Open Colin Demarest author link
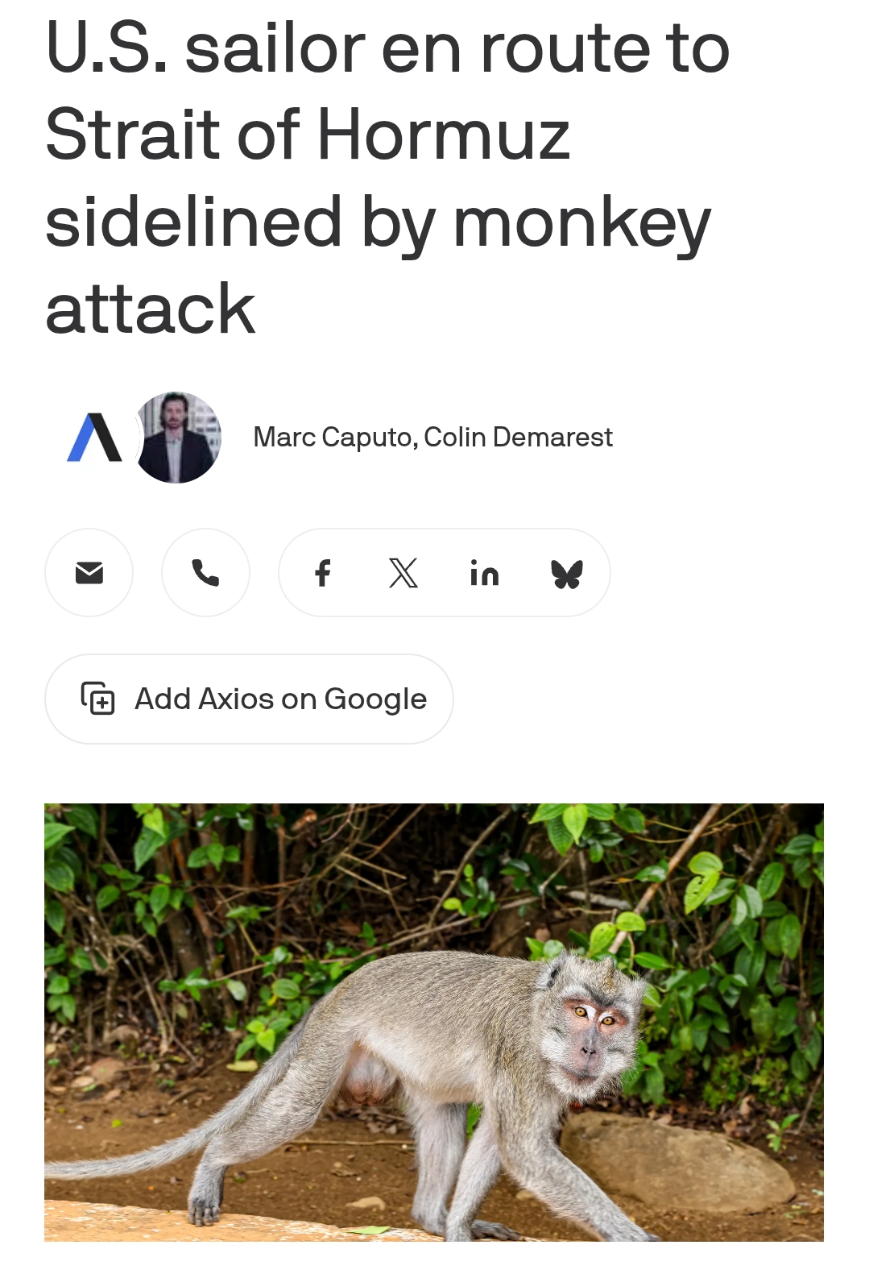The height and width of the screenshot is (1274, 869). pos(518,437)
